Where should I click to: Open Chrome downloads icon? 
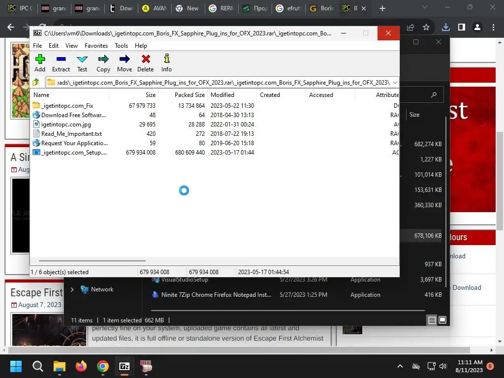tap(445, 28)
